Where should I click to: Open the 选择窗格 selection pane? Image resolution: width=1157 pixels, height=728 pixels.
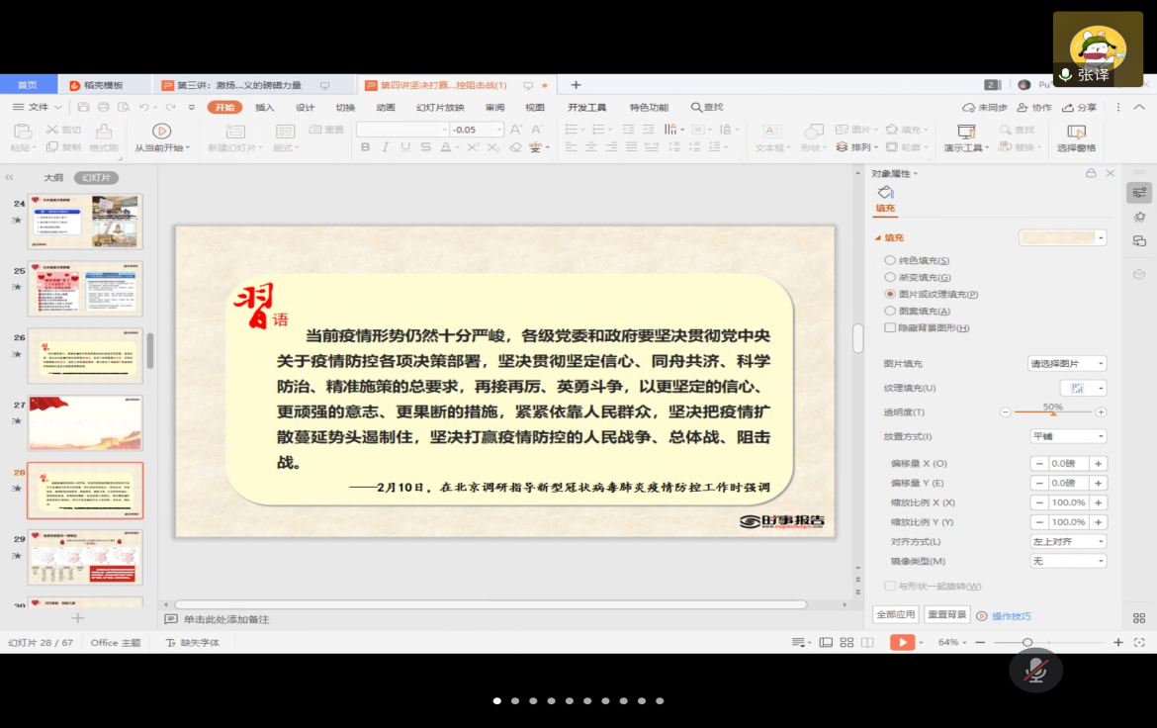click(x=1076, y=132)
